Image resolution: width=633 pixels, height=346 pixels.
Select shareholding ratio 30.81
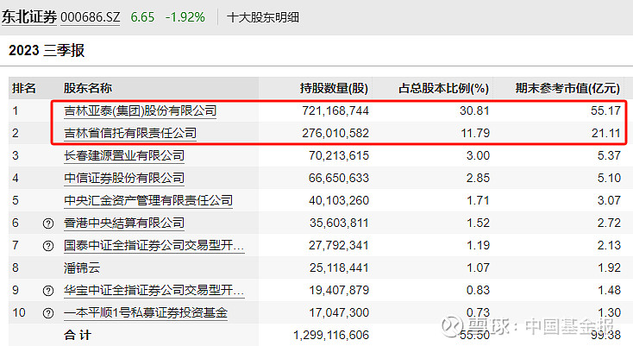pyautogui.click(x=474, y=110)
